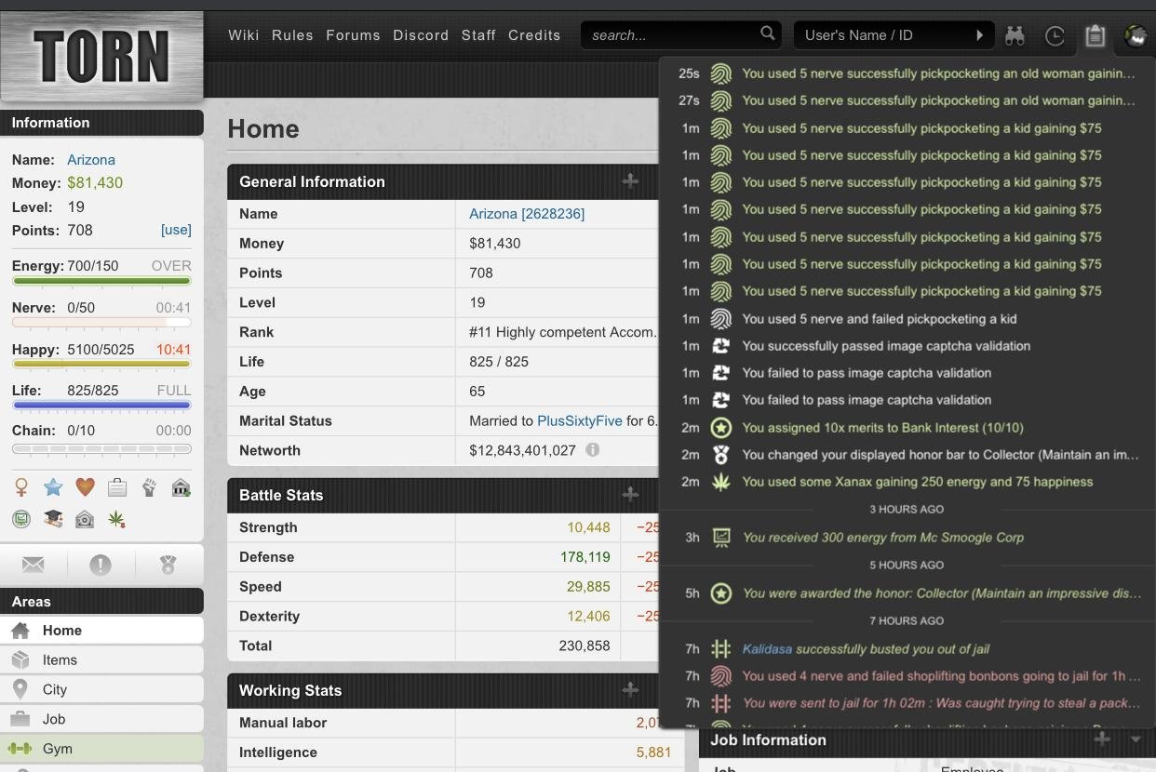
Task: Open search with the binoculars icon
Action: click(x=1015, y=35)
